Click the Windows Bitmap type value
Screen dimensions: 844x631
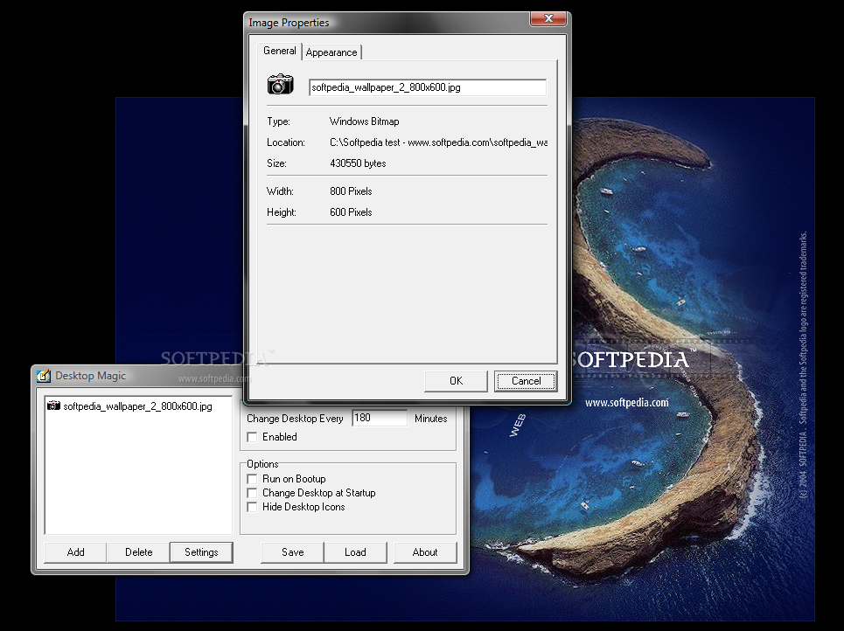pos(365,121)
